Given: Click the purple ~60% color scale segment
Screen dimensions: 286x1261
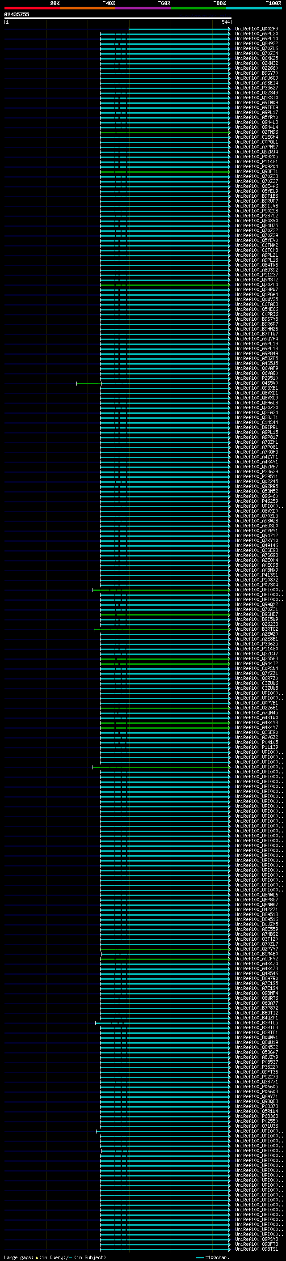Looking at the screenshot, I should [143, 8].
